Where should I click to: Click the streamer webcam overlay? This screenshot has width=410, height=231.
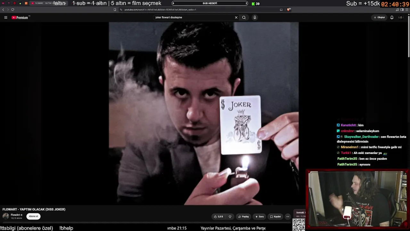(x=357, y=199)
